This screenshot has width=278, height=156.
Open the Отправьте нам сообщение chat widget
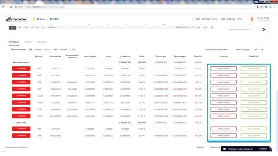coord(246,149)
